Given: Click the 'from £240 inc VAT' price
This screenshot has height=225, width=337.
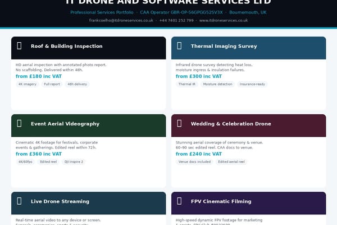Looking at the screenshot, I should (199, 154).
